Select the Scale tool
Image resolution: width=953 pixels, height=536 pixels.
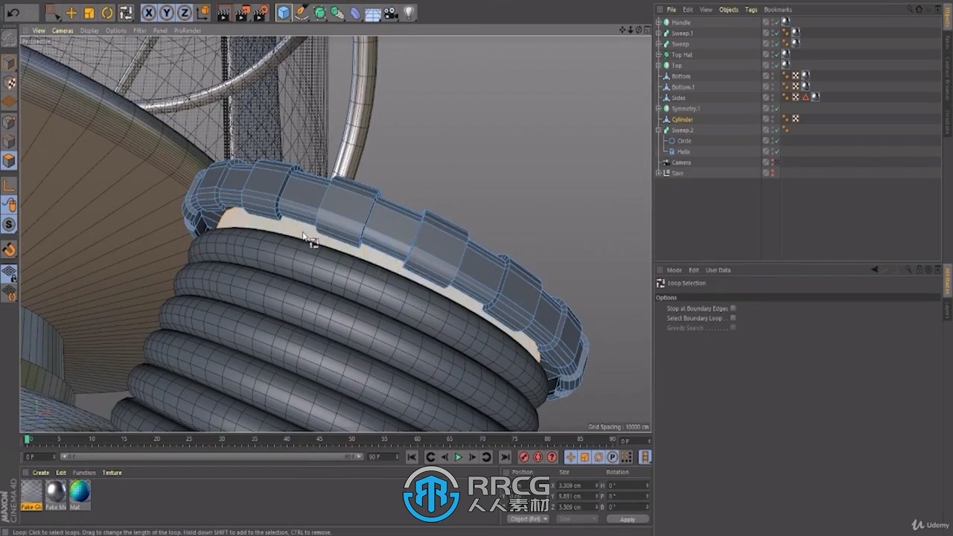(x=89, y=13)
